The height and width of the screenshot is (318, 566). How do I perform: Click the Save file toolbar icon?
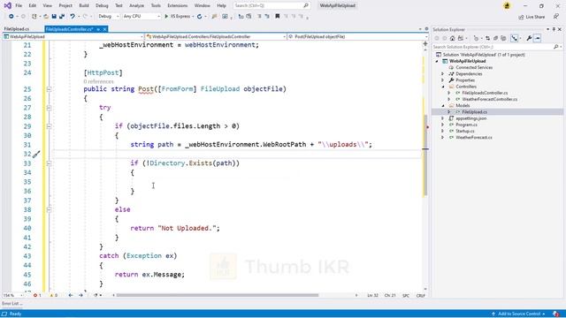pyautogui.click(x=54, y=16)
